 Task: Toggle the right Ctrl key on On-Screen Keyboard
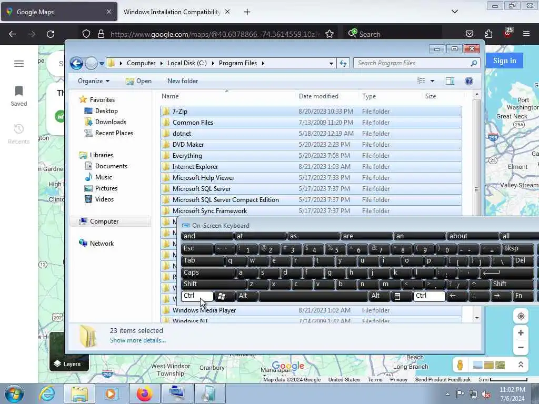tap(429, 296)
